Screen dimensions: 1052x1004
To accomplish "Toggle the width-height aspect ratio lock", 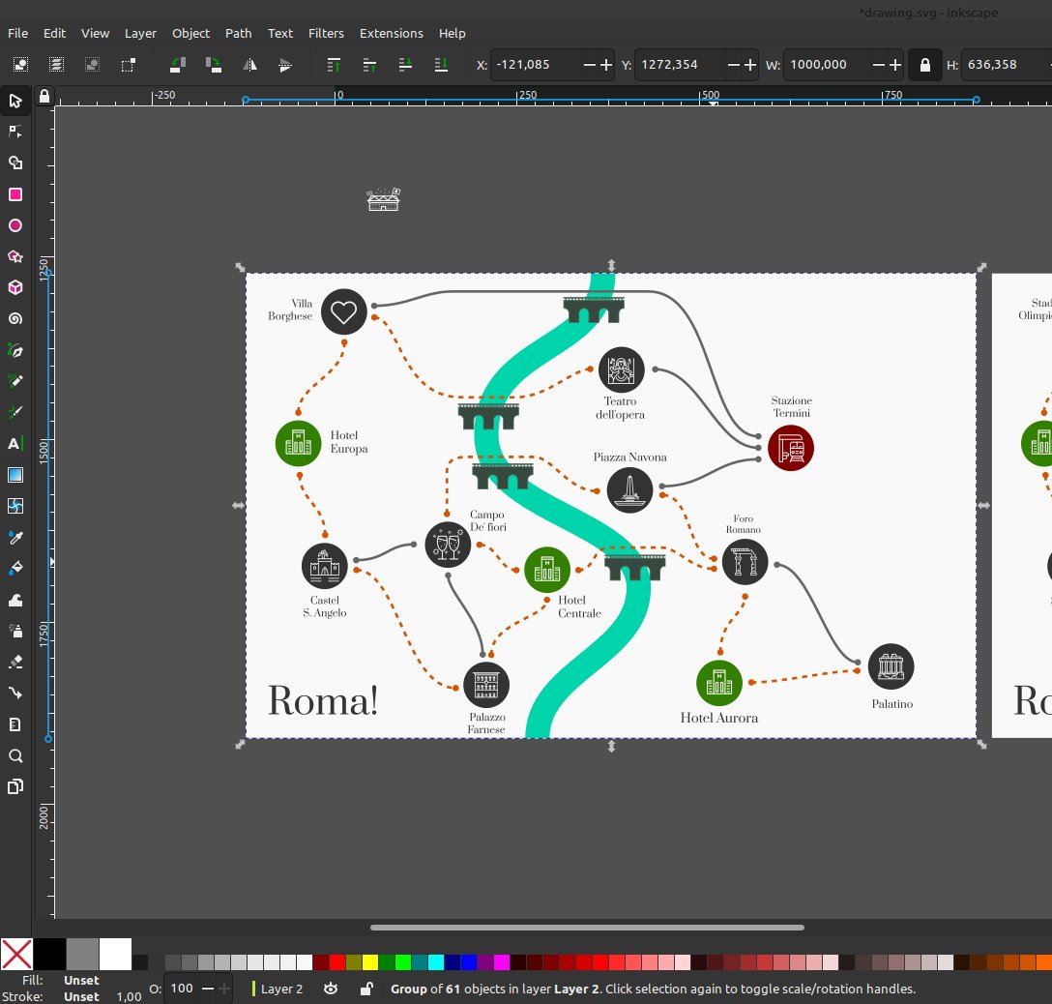I will [x=925, y=65].
